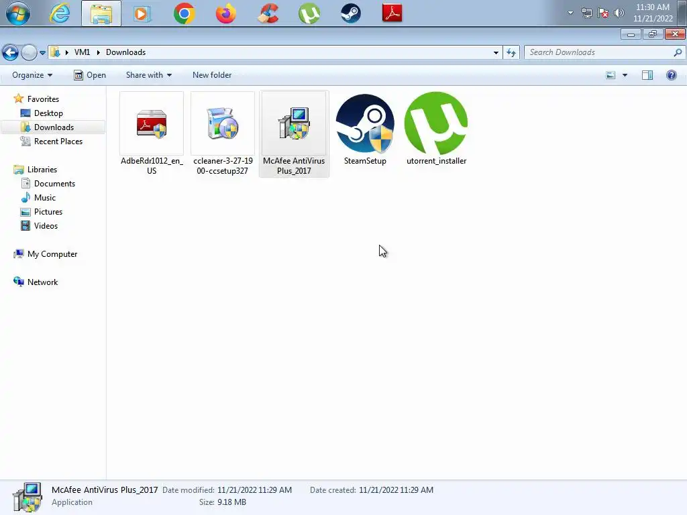This screenshot has width=687, height=515.
Task: Open the Share with menu
Action: point(148,75)
